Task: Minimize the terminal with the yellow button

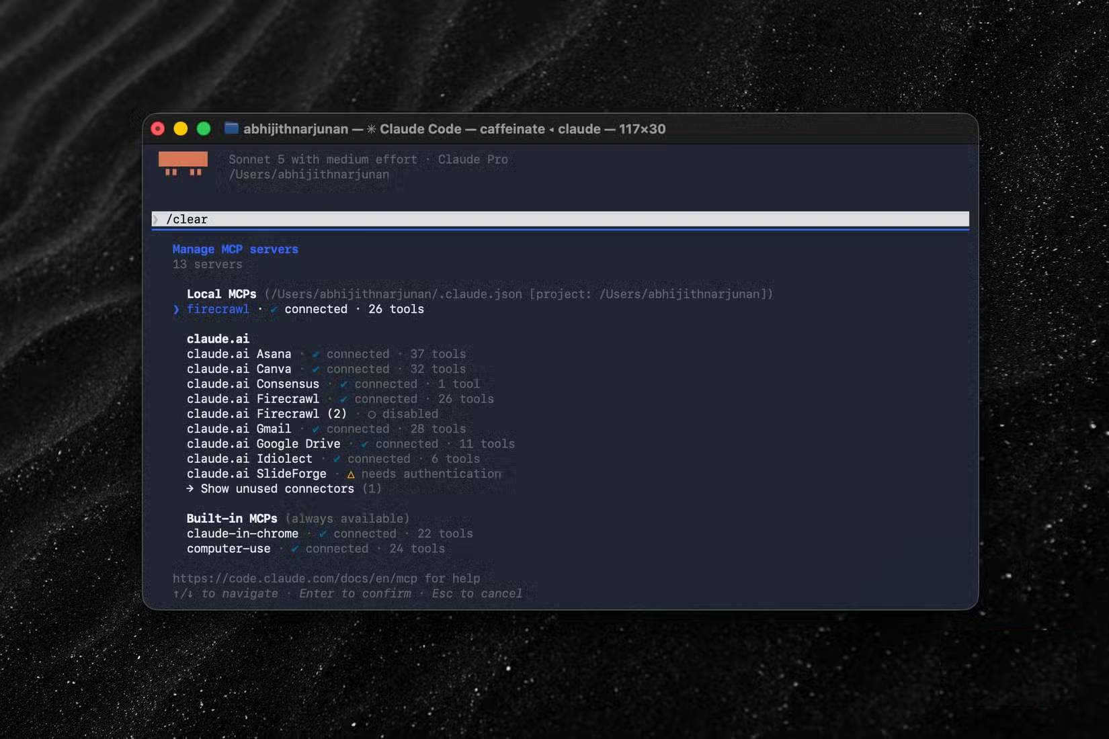Action: pos(181,128)
